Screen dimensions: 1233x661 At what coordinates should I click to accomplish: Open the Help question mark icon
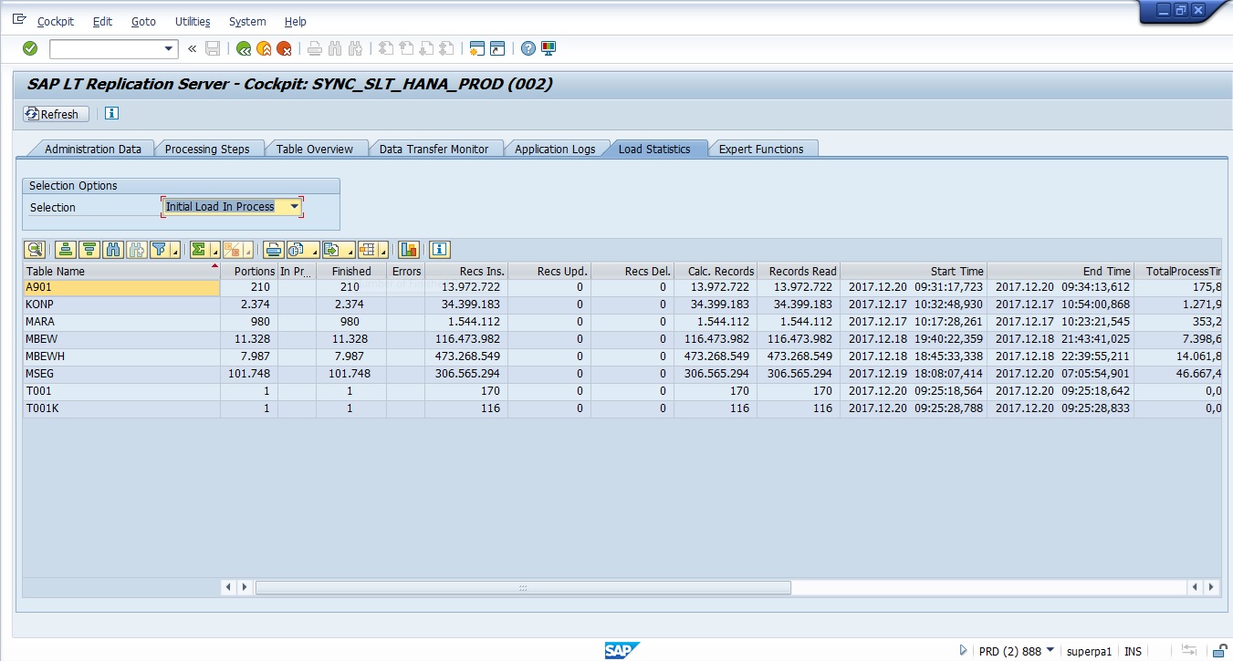pos(528,48)
